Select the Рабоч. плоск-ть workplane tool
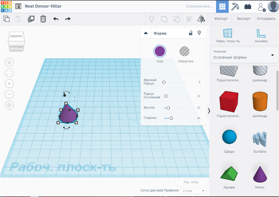Screen dimensions: 279x197 tap(228, 35)
